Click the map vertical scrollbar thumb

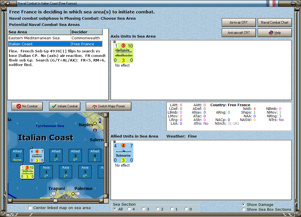pyautogui.click(x=106, y=145)
